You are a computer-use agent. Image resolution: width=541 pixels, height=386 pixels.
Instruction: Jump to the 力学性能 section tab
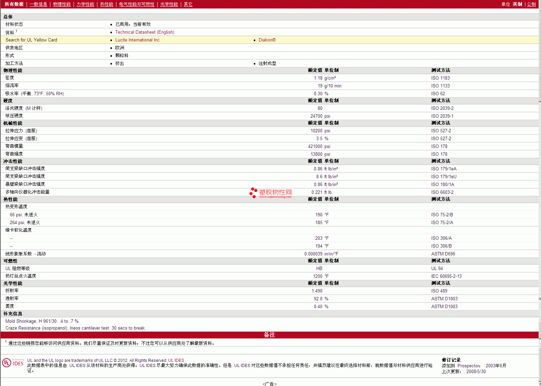(85, 4)
